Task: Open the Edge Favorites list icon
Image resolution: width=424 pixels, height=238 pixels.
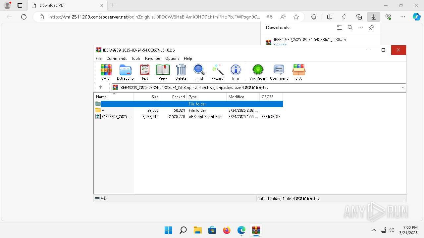Action: [344, 17]
